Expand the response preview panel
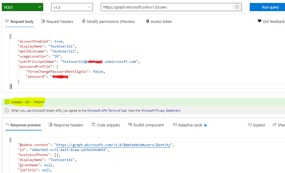 [x=256, y=125]
